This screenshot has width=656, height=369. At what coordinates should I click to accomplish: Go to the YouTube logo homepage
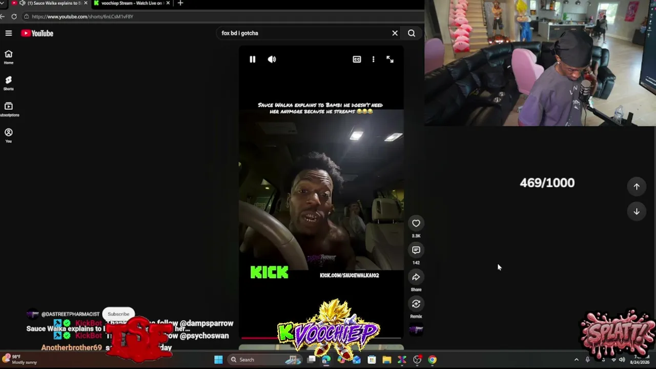tap(37, 33)
